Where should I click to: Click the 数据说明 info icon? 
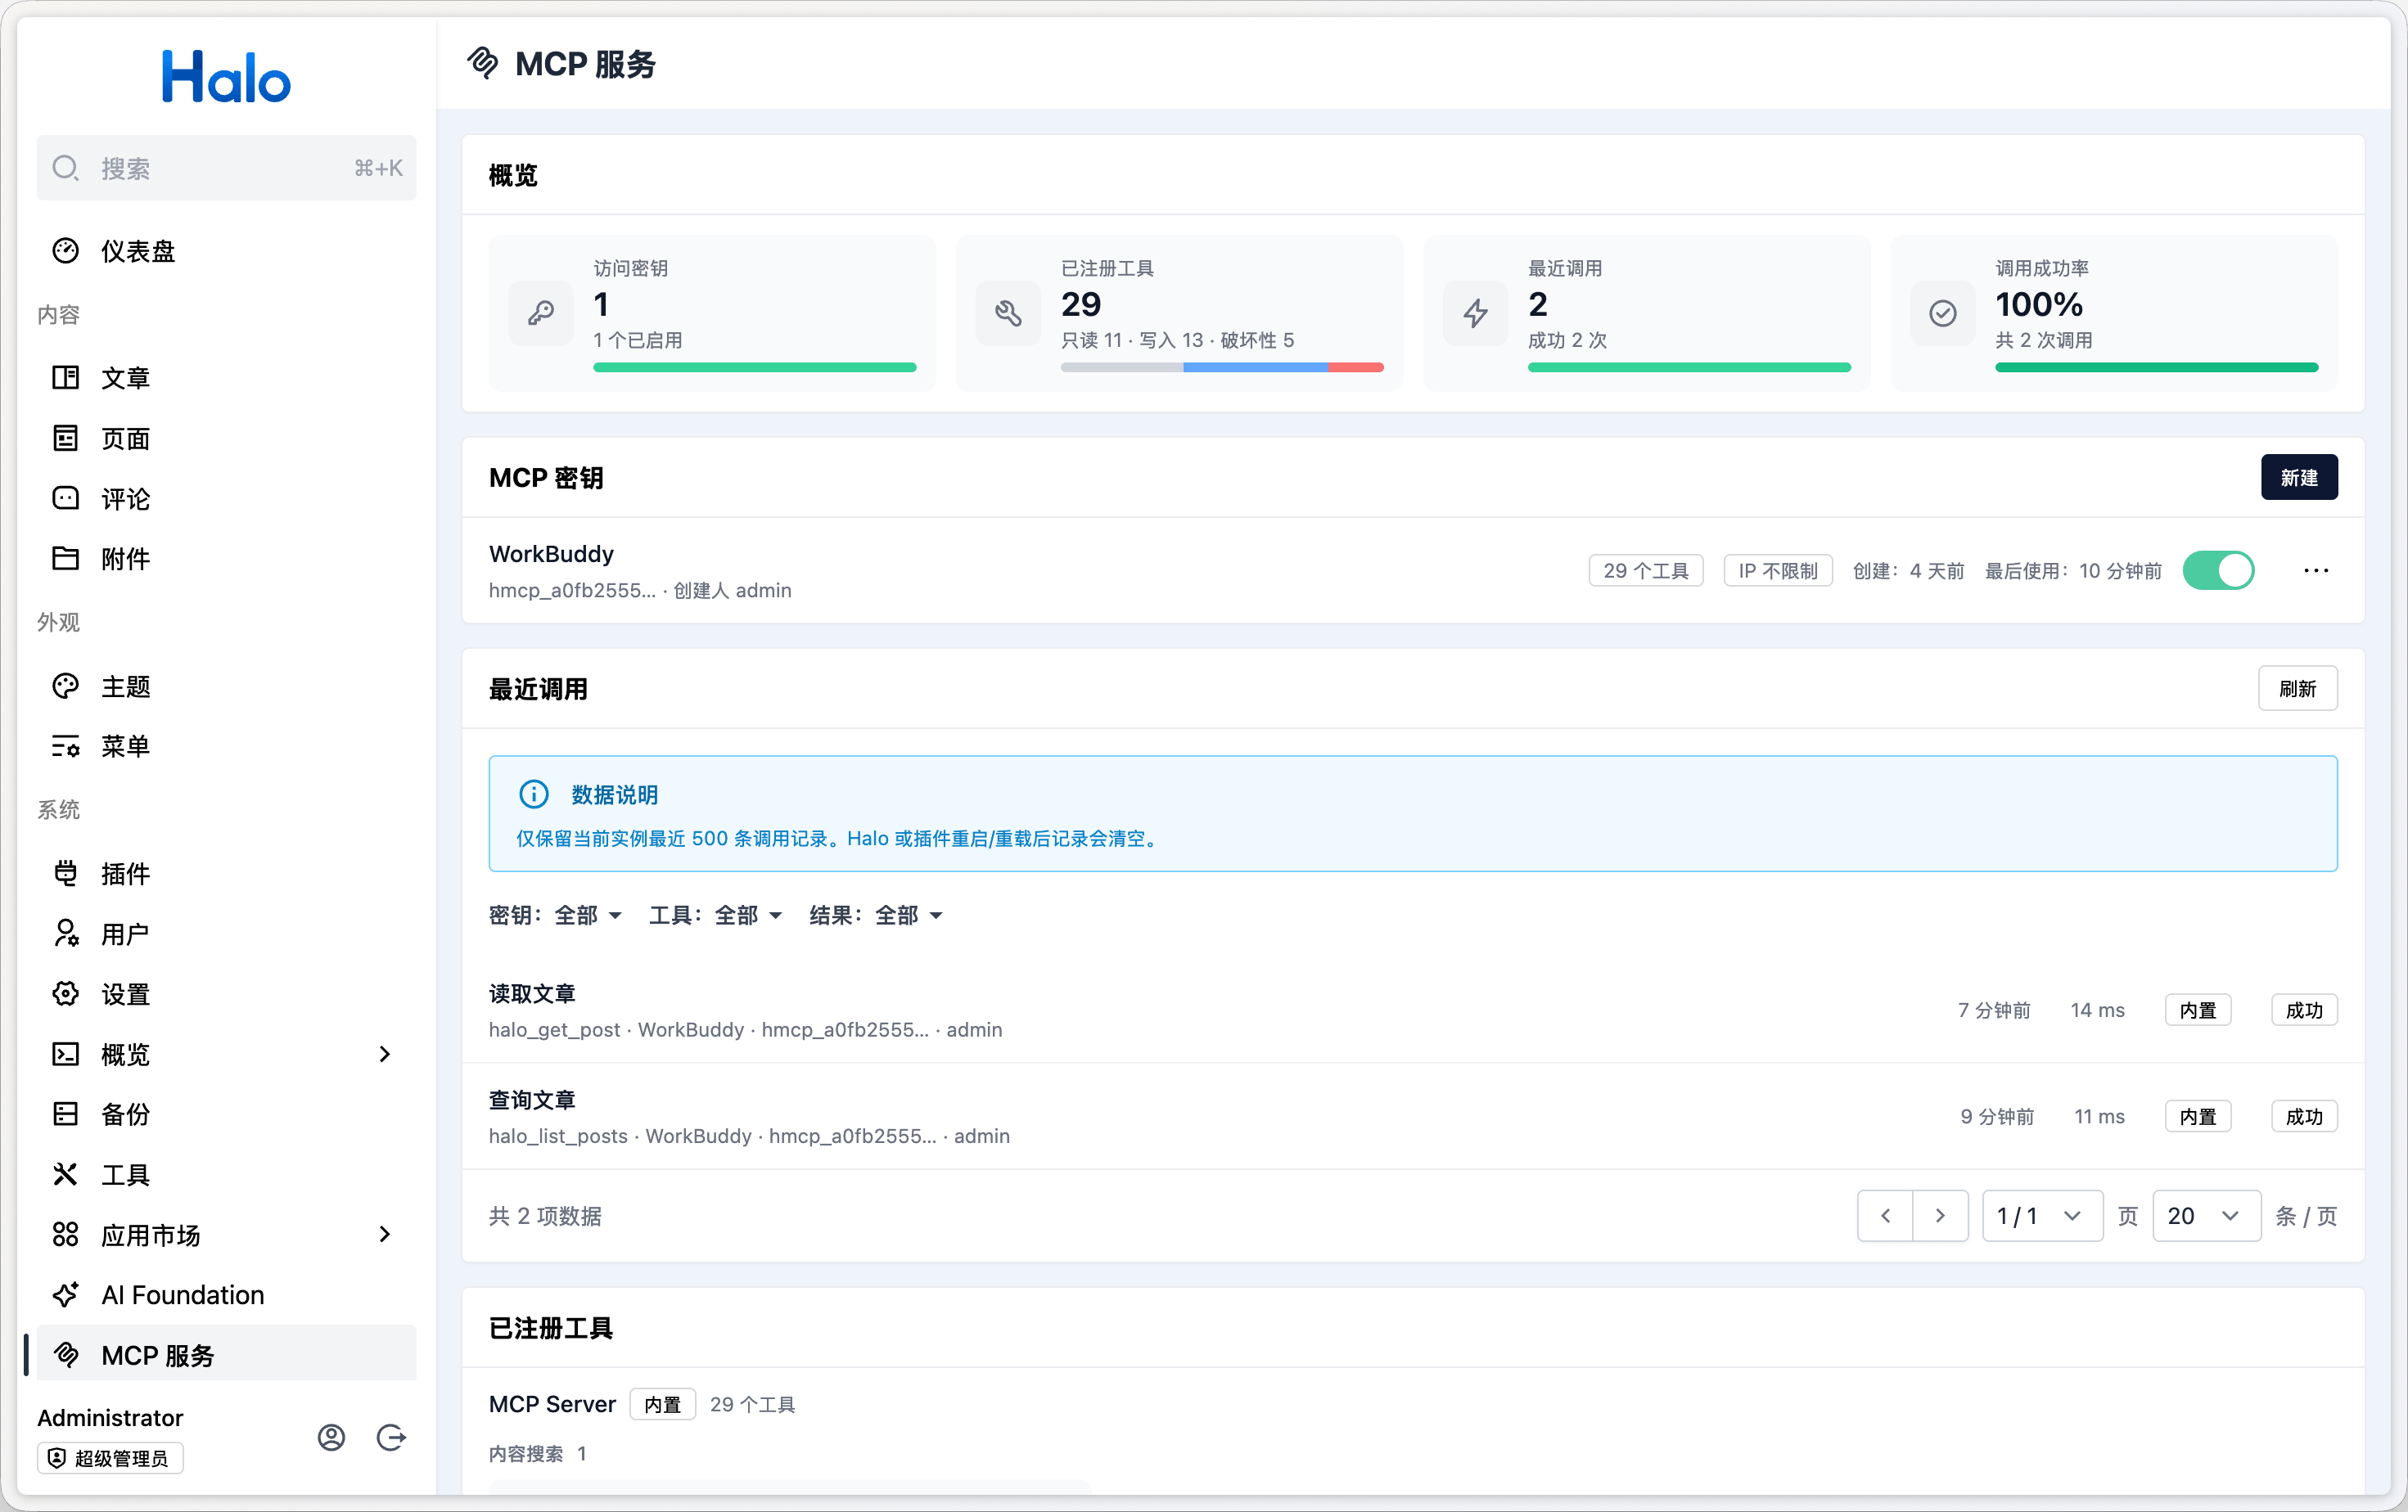tap(534, 794)
